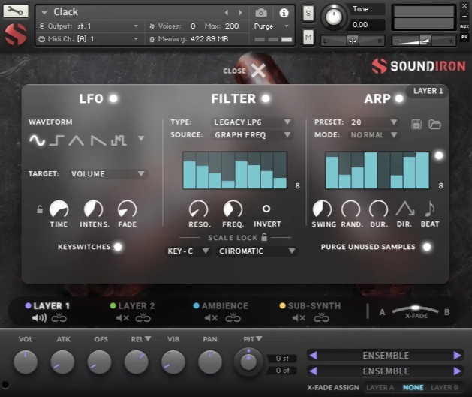Select the sine LFO waveform
The image size is (472, 397).
[x=37, y=140]
